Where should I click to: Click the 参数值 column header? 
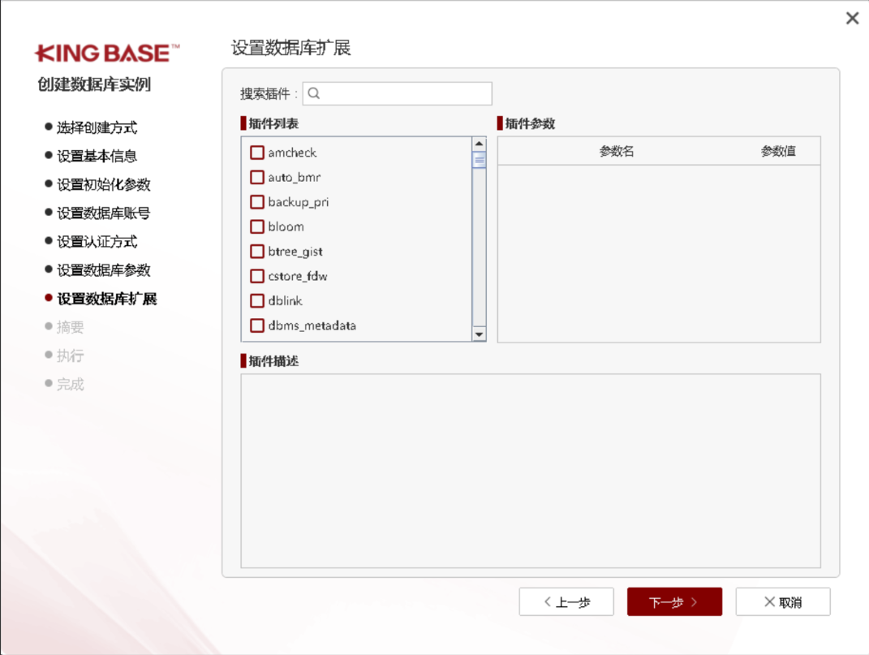(x=778, y=151)
